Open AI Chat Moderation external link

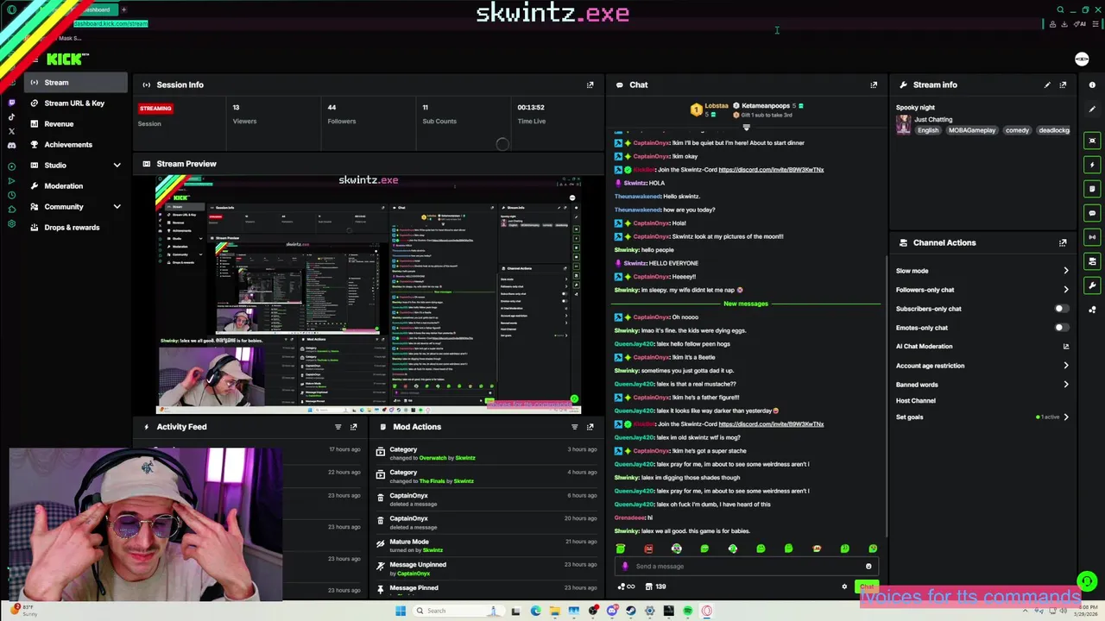coord(1066,347)
